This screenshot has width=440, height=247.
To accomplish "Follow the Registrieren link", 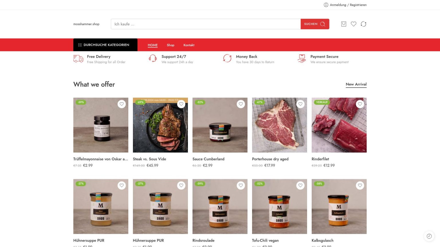I will click(358, 5).
